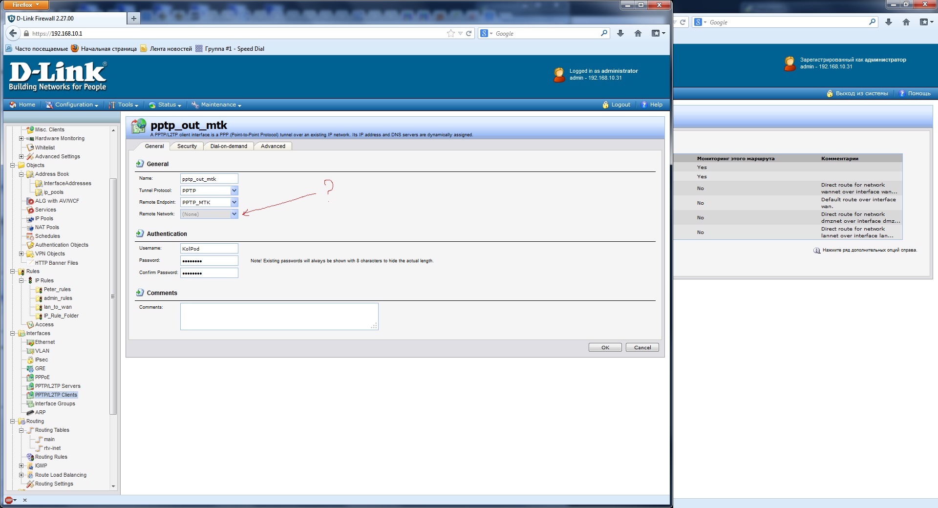This screenshot has height=508, width=938.
Task: Click the Comments text area
Action: pos(279,317)
